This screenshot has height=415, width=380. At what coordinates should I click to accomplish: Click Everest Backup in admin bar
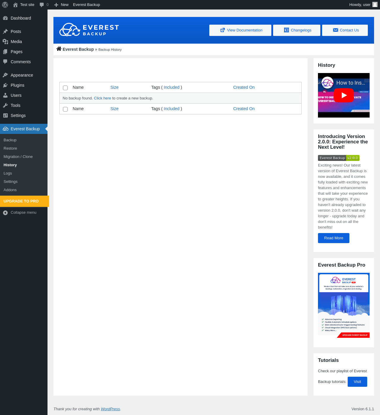click(86, 5)
